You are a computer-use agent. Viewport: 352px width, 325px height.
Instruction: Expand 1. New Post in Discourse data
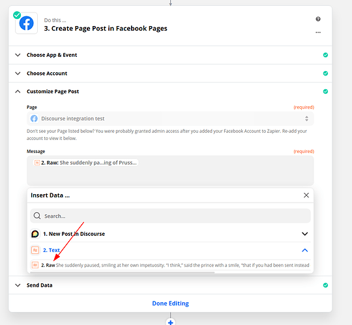coord(170,234)
